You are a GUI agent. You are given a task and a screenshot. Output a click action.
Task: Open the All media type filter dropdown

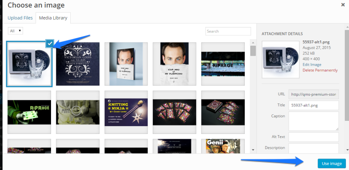[15, 31]
